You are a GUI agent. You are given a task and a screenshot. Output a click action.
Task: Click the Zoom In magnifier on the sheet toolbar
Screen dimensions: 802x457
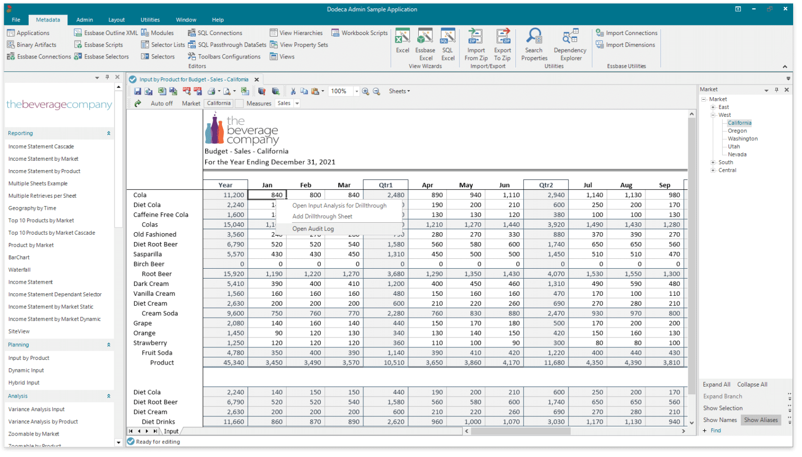365,91
